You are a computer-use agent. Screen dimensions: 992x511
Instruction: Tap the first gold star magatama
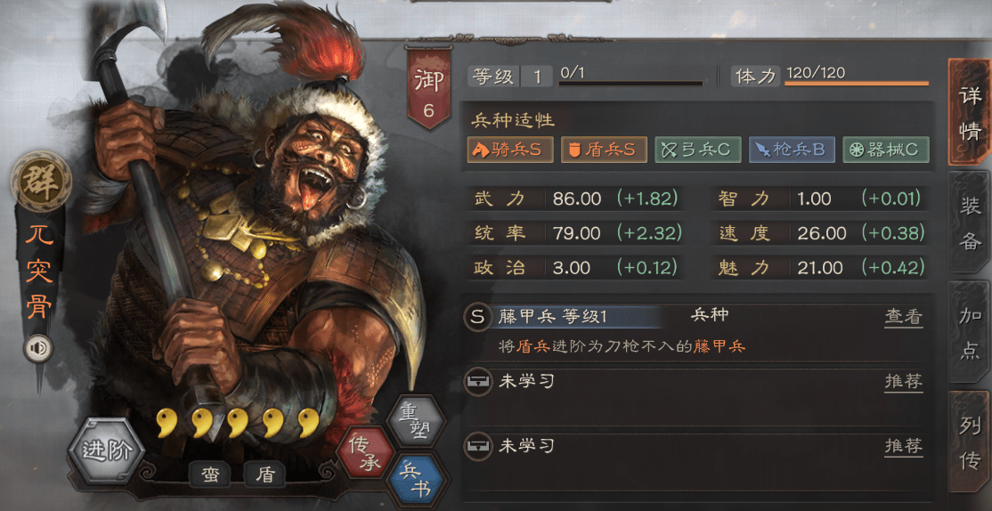point(166,422)
